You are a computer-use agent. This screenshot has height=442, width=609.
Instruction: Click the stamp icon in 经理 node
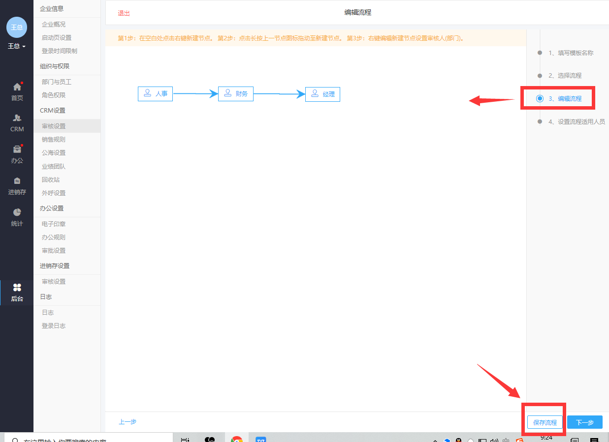point(315,92)
